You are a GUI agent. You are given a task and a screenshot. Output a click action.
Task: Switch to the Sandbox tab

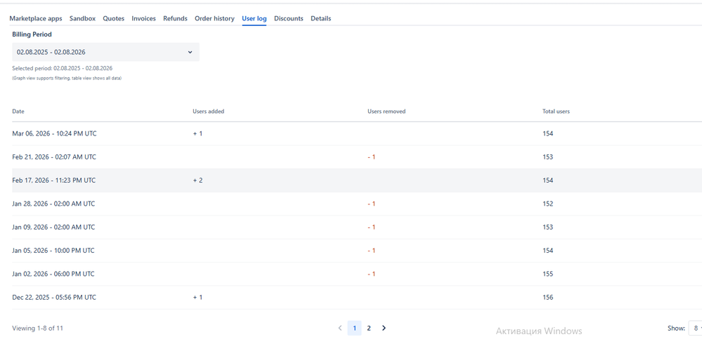click(82, 18)
